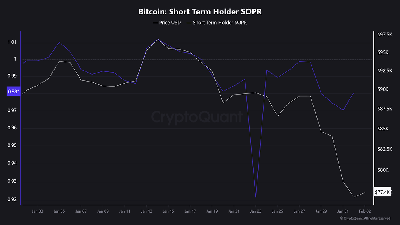Click the chart title Bitcoin: Short Term Holder SOPR
Viewport: 400px width, 225px height.
point(200,11)
